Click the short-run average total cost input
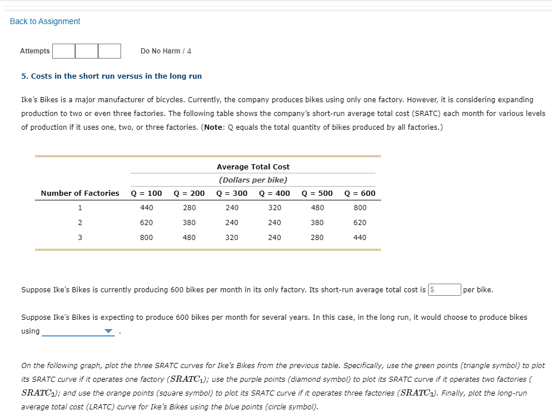 (444, 289)
